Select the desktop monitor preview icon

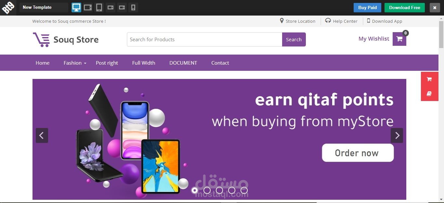(x=76, y=7)
